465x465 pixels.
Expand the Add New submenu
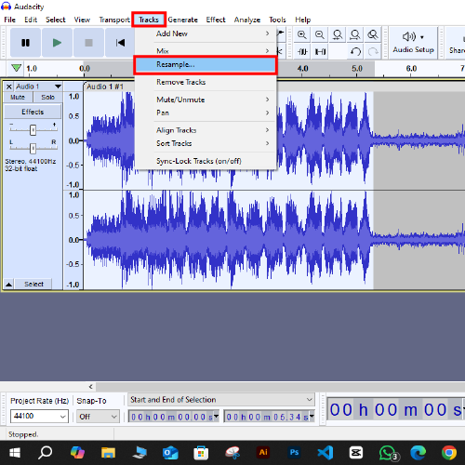pos(206,33)
